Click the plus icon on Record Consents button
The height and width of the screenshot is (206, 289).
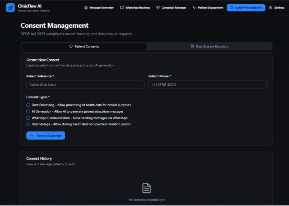click(x=32, y=136)
